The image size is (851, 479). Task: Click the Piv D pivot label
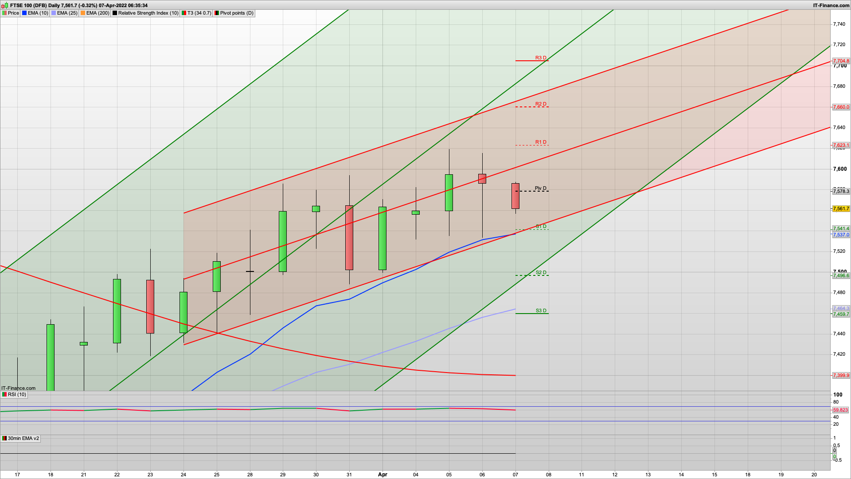[541, 188]
